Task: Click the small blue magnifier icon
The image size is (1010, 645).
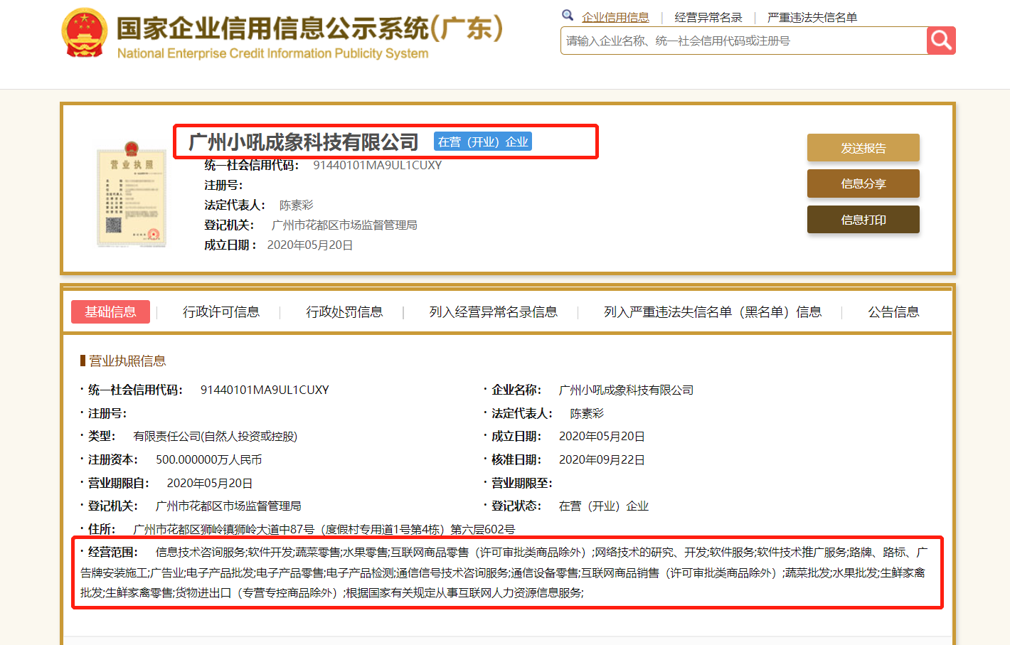Action: pyautogui.click(x=567, y=15)
